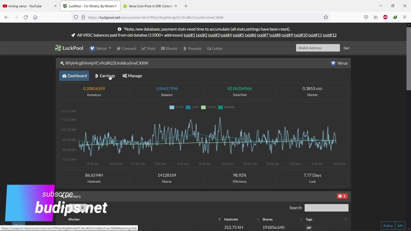Bookmark this page with the star icon
411x231 pixels.
pyautogui.click(x=326, y=17)
